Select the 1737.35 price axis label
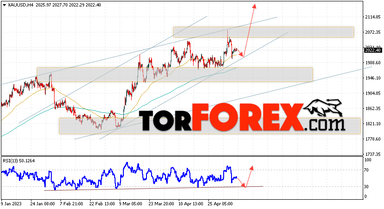The height and width of the screenshot is (209, 384). pos(373,154)
